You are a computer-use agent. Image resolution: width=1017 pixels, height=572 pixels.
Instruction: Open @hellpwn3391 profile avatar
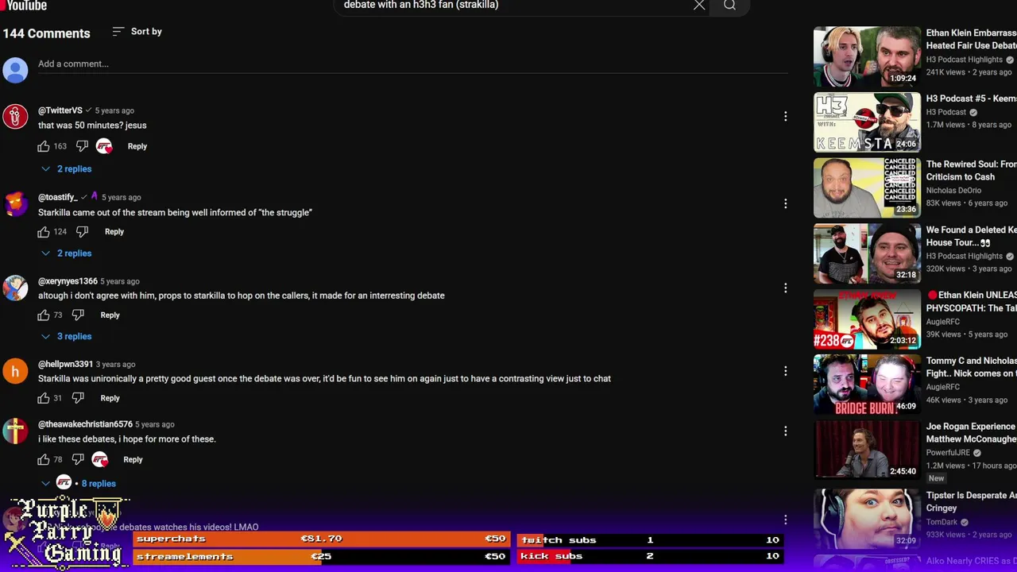(15, 371)
